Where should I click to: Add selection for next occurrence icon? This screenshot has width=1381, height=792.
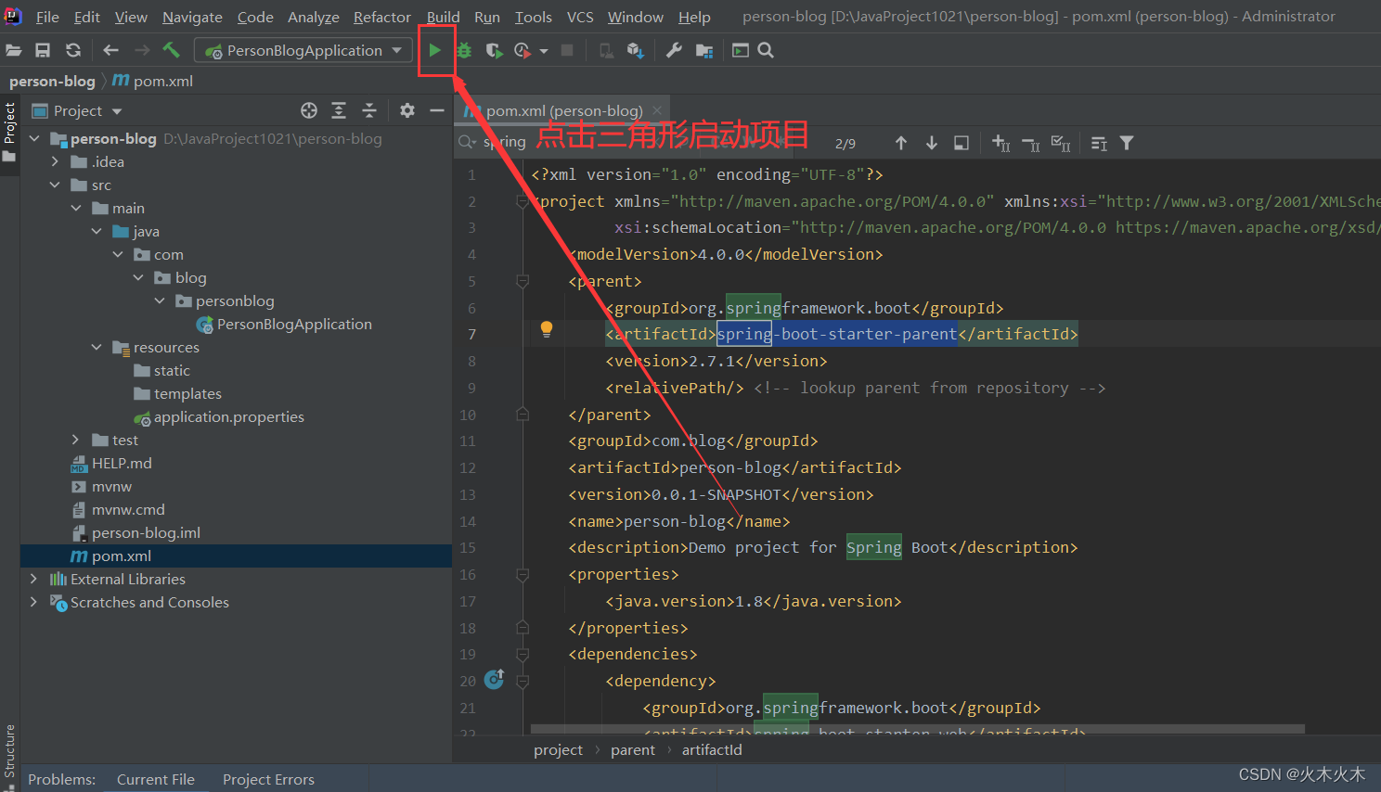tap(1000, 143)
